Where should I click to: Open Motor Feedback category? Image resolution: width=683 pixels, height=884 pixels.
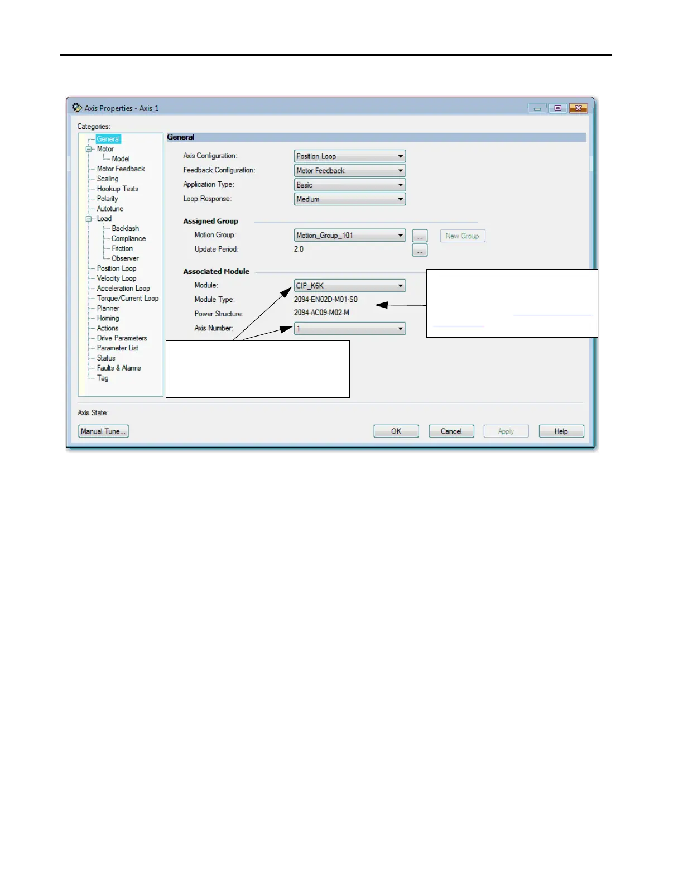click(x=121, y=169)
